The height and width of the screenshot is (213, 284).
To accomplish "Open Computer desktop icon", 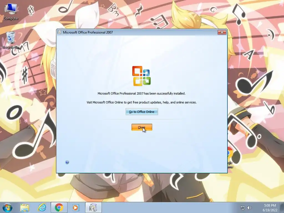I will [x=11, y=12].
